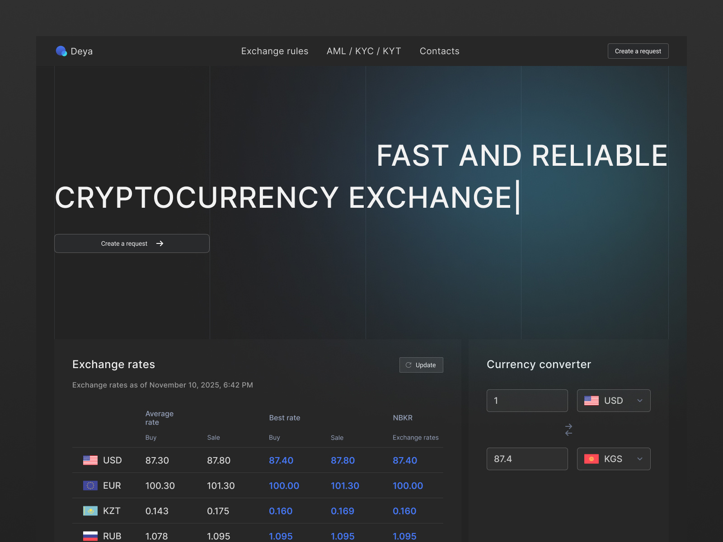Click the Deya logo icon
723x542 pixels.
pos(61,51)
